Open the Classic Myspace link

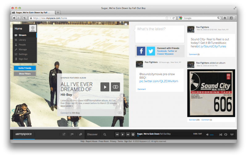tap(165, 54)
